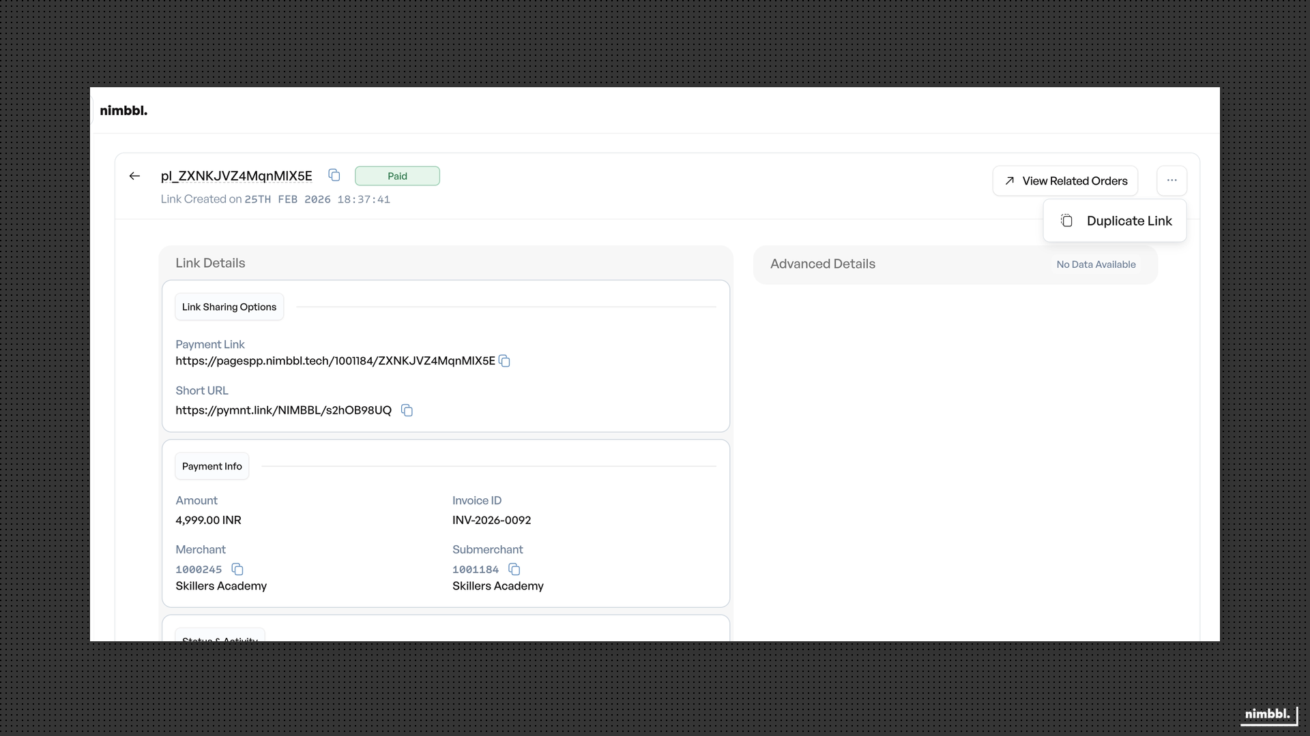1310x736 pixels.
Task: Click the external link arrow on View Related Orders
Action: [1009, 180]
